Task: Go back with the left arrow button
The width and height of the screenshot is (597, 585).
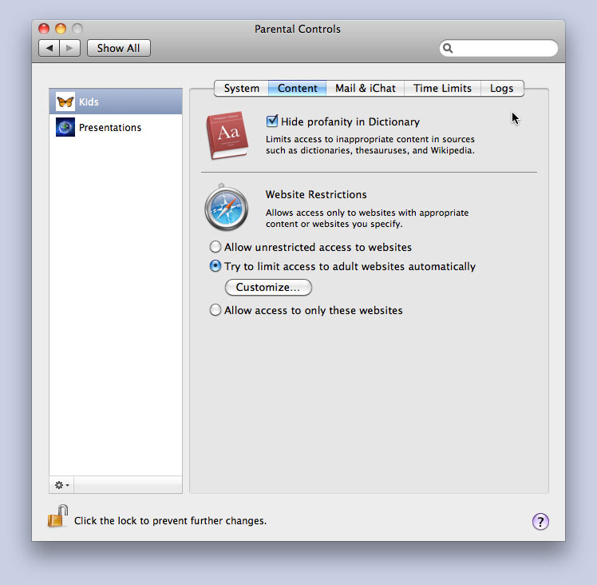Action: point(49,48)
